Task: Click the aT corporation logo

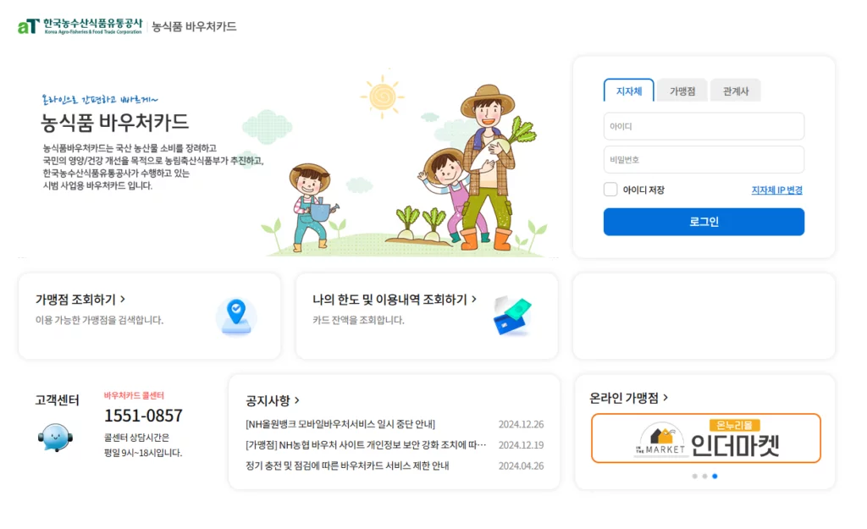Action: [x=80, y=26]
